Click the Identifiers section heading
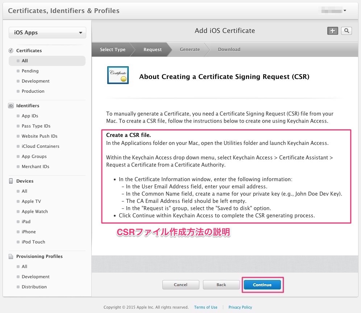361x313 pixels. pyautogui.click(x=28, y=106)
